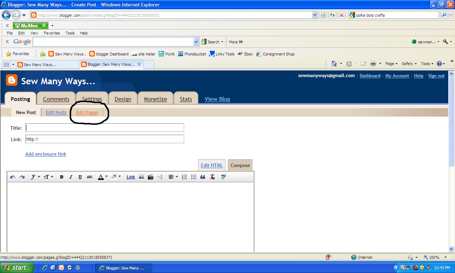
Task: Toggle underline formatting in editor toolbar
Action: coord(80,177)
